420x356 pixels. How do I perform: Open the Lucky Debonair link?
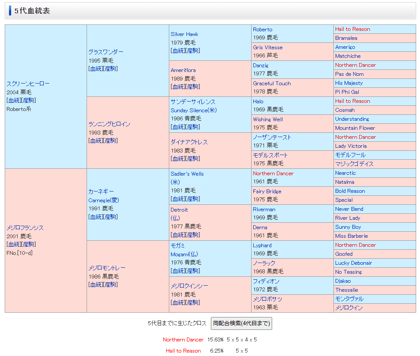(353, 263)
